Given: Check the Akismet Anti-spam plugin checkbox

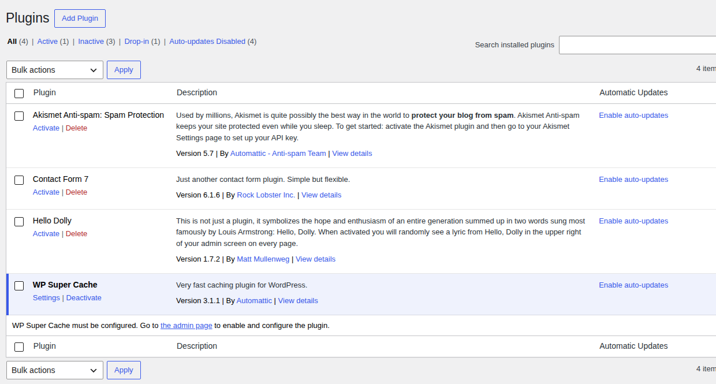Looking at the screenshot, I should click(x=19, y=116).
